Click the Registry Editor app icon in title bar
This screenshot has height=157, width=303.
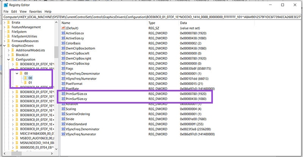[5, 5]
